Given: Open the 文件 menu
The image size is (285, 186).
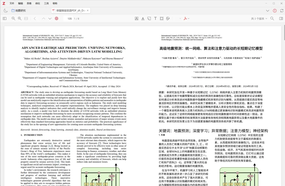Looking at the screenshot, I should pos(12,3).
